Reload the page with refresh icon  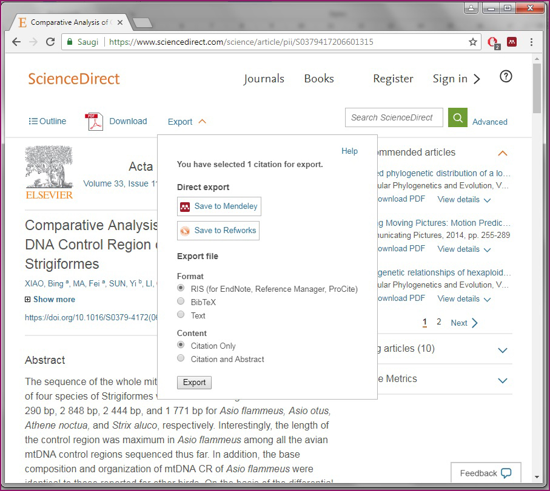pyautogui.click(x=50, y=42)
